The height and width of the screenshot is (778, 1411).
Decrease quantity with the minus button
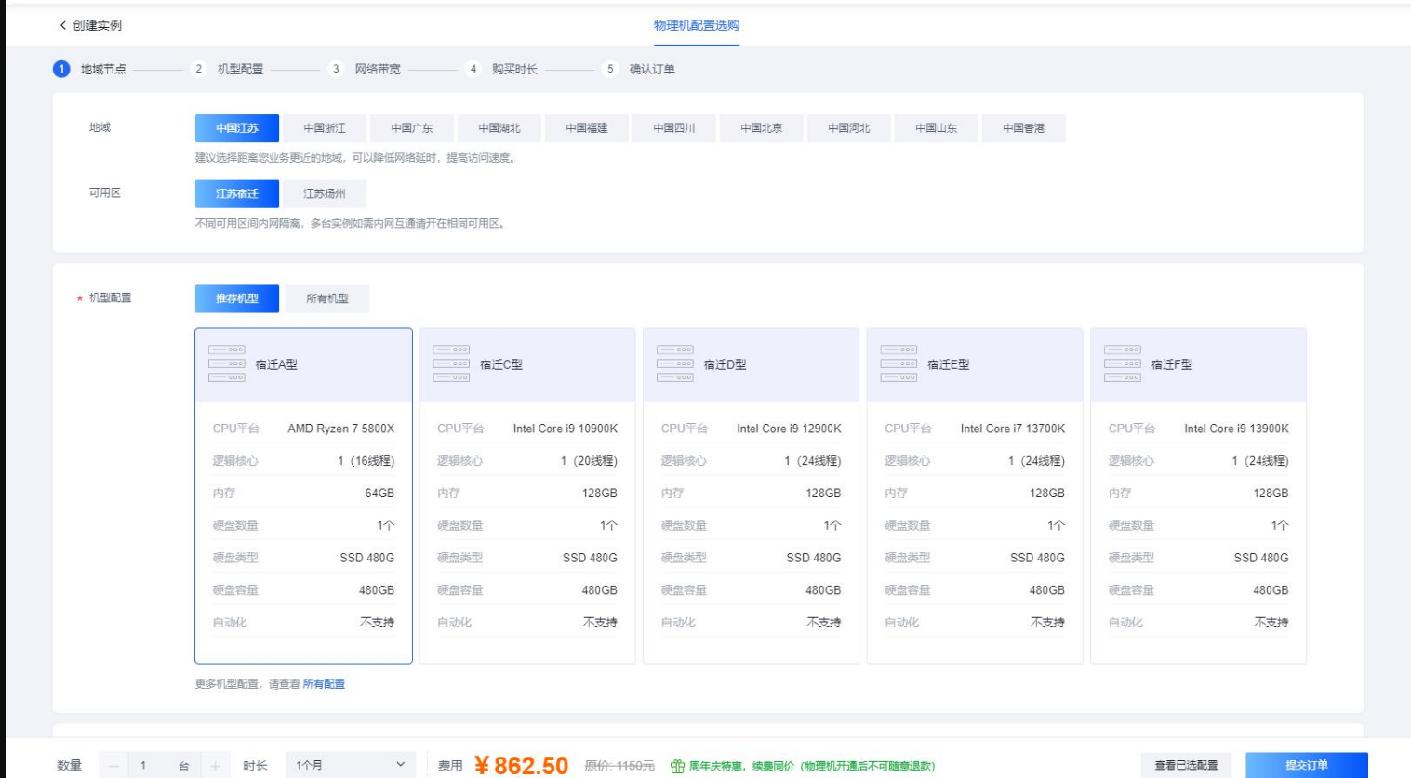(113, 766)
